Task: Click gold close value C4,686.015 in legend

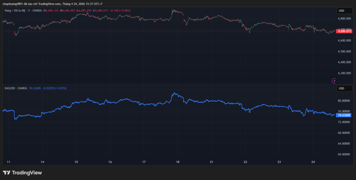Action: (x=99, y=11)
